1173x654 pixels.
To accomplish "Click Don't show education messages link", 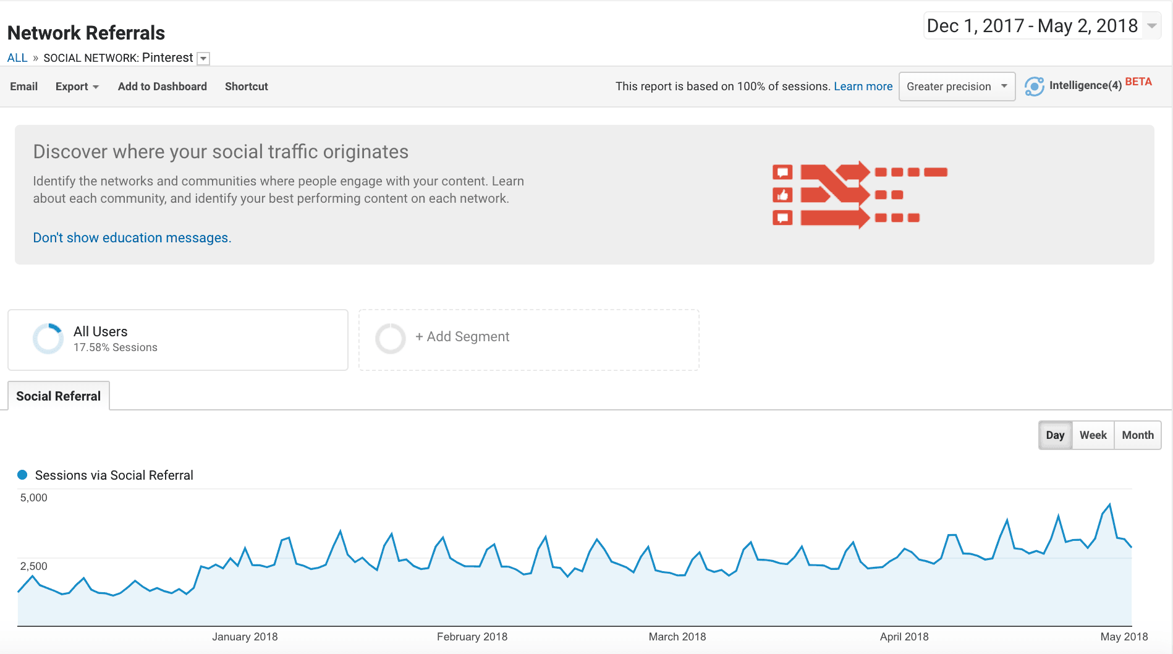I will point(132,238).
